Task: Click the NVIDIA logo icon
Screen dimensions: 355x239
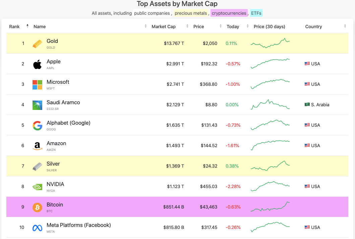Action: [x=37, y=187]
